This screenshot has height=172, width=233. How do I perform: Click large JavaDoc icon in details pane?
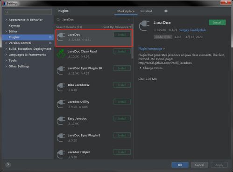click(144, 26)
